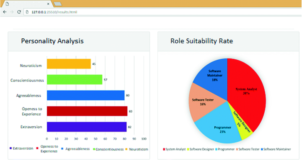302x160 pixels.
Task: Open a new browser tab
Action: pos(58,4)
